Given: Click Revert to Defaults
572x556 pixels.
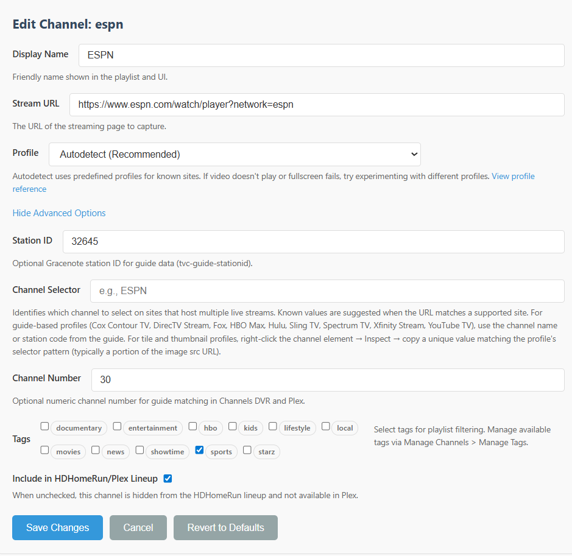Looking at the screenshot, I should [x=225, y=528].
